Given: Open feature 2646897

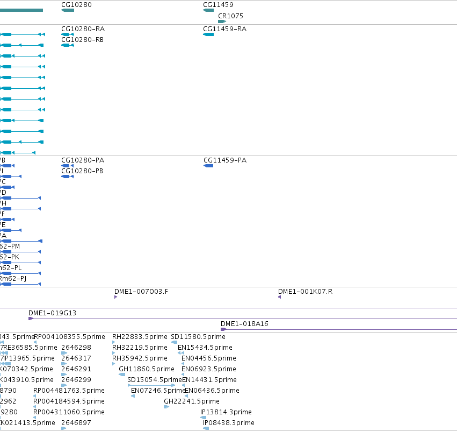Looking at the screenshot, I should pos(76,423).
